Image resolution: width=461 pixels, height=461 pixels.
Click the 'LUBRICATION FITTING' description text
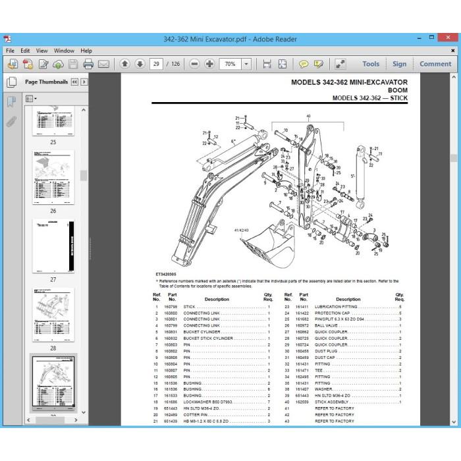coord(336,307)
